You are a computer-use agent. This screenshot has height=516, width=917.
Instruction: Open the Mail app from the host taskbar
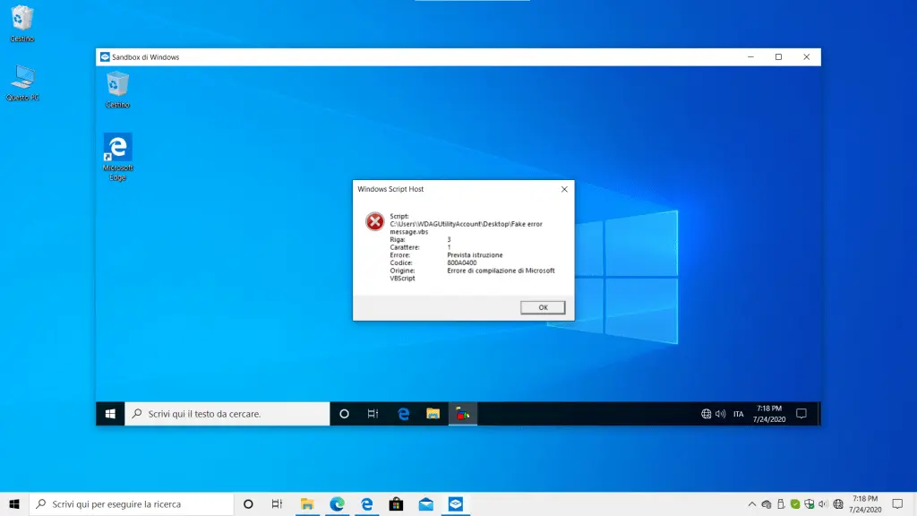pos(425,503)
